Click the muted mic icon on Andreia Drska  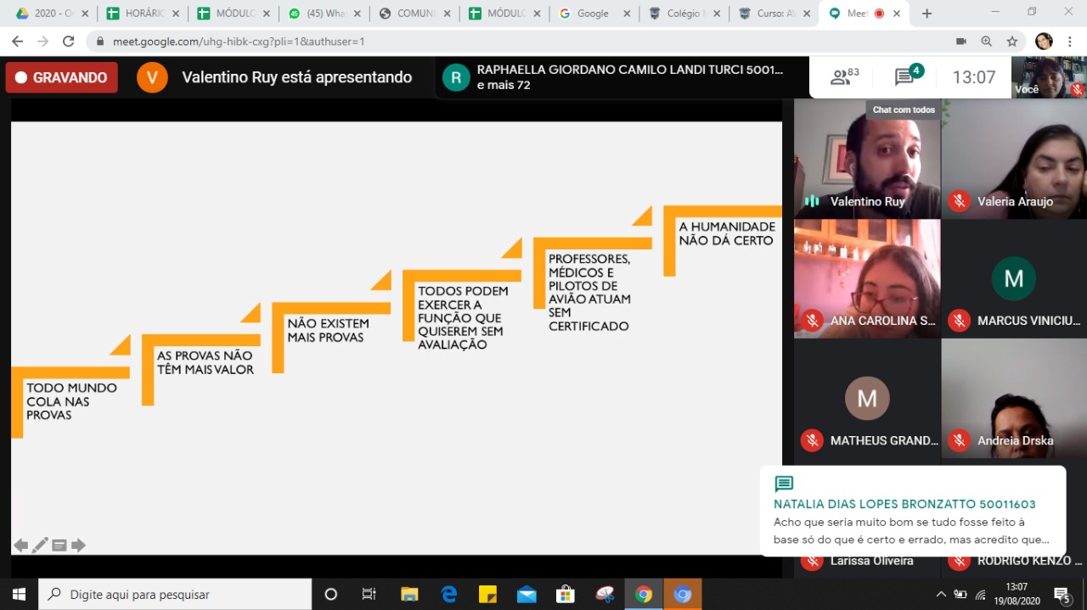click(x=959, y=440)
